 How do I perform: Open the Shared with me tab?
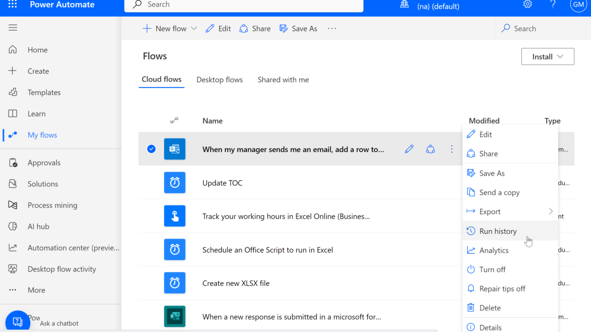[x=283, y=80]
